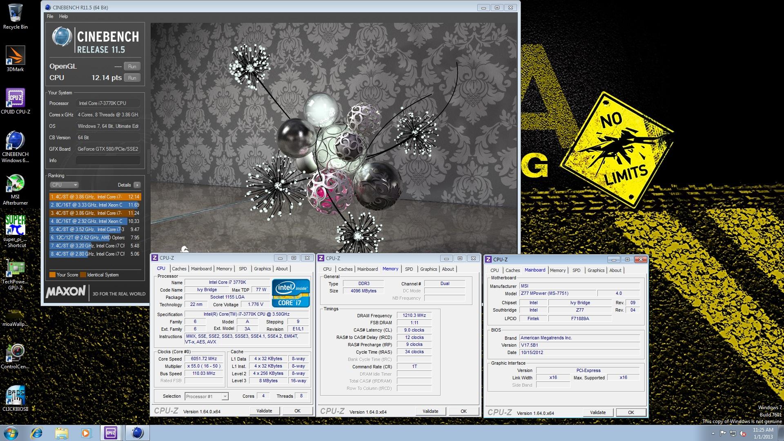The image size is (784, 441).
Task: Select the CINEBENCH Windows desktop shortcut
Action: click(x=16, y=147)
